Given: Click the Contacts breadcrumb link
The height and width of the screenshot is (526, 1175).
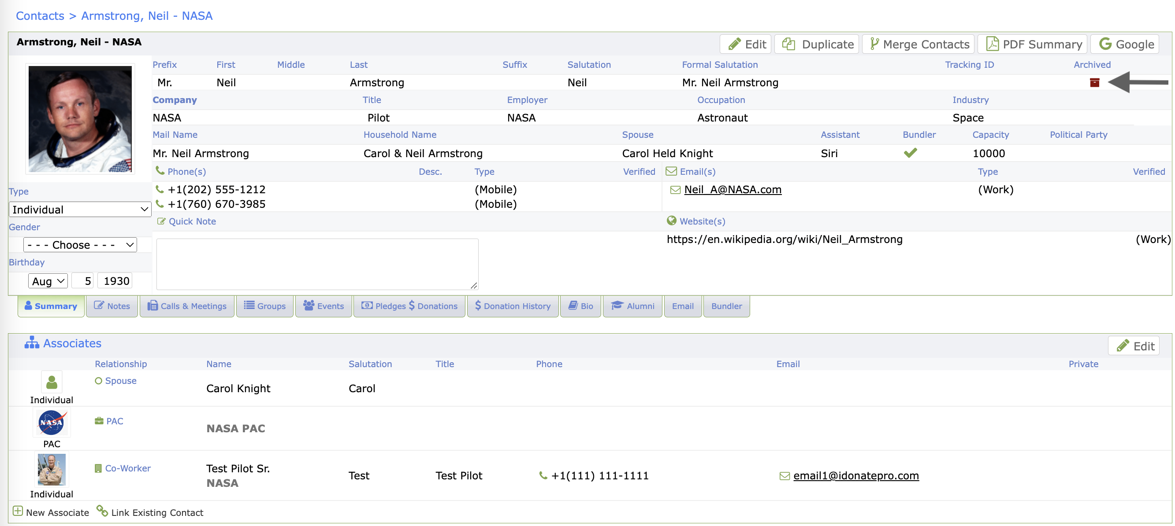Looking at the screenshot, I should coord(40,16).
